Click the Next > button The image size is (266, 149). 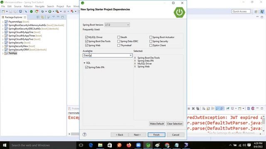pos(137,135)
